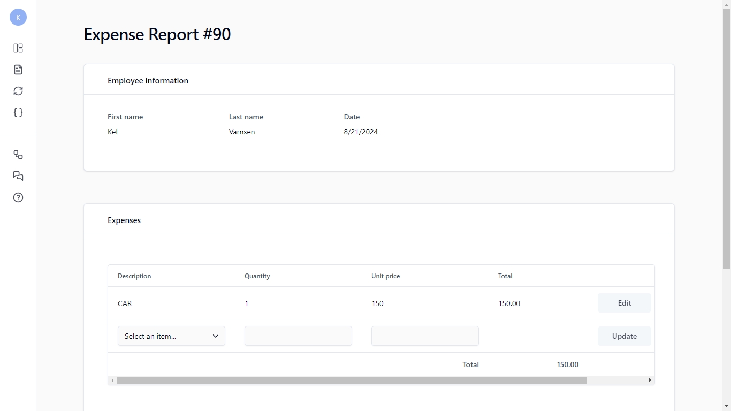Click the K user avatar
This screenshot has height=411, width=731.
coord(18,17)
